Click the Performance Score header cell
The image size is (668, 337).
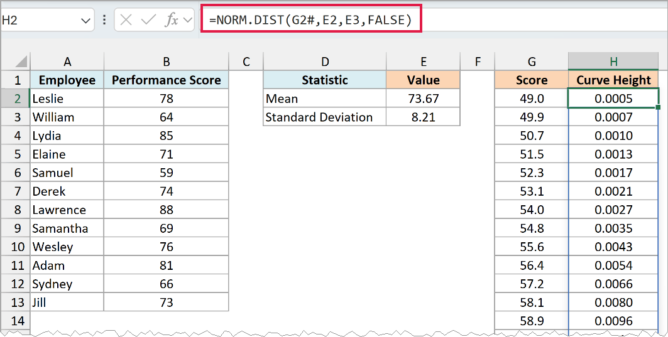tap(166, 80)
